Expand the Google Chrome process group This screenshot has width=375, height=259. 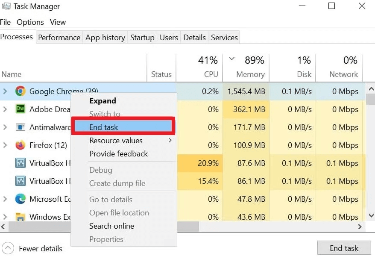click(x=5, y=91)
